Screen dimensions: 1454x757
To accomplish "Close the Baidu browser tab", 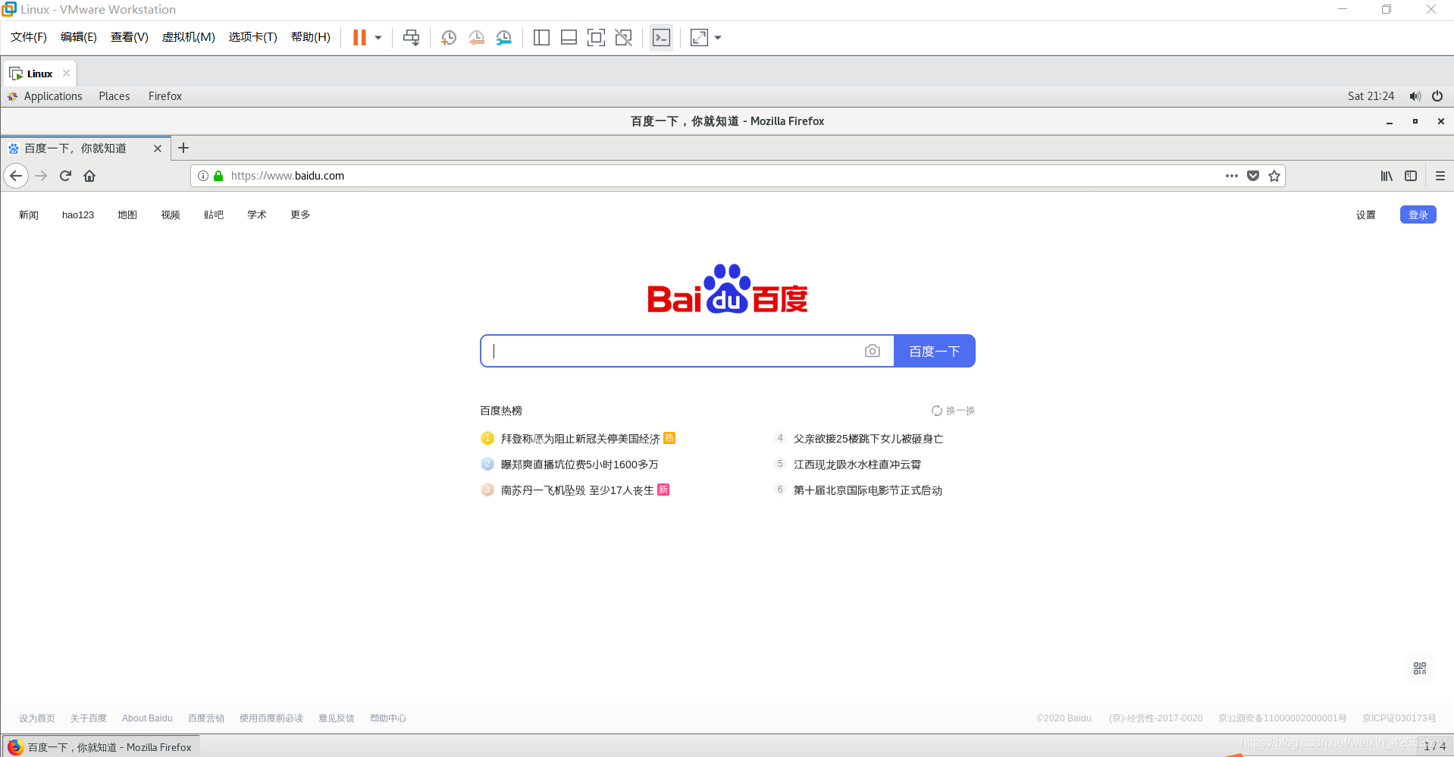I will coord(158,149).
